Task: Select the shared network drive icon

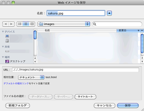Action: point(7,51)
